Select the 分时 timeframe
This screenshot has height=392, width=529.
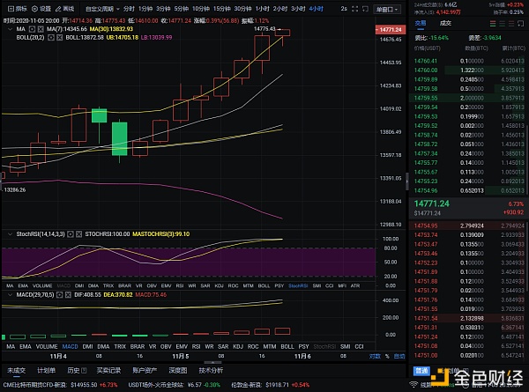point(129,9)
